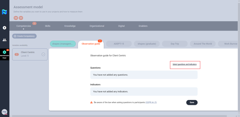Open the people group sidebar icon
The width and height of the screenshot is (240, 117).
(4, 40)
